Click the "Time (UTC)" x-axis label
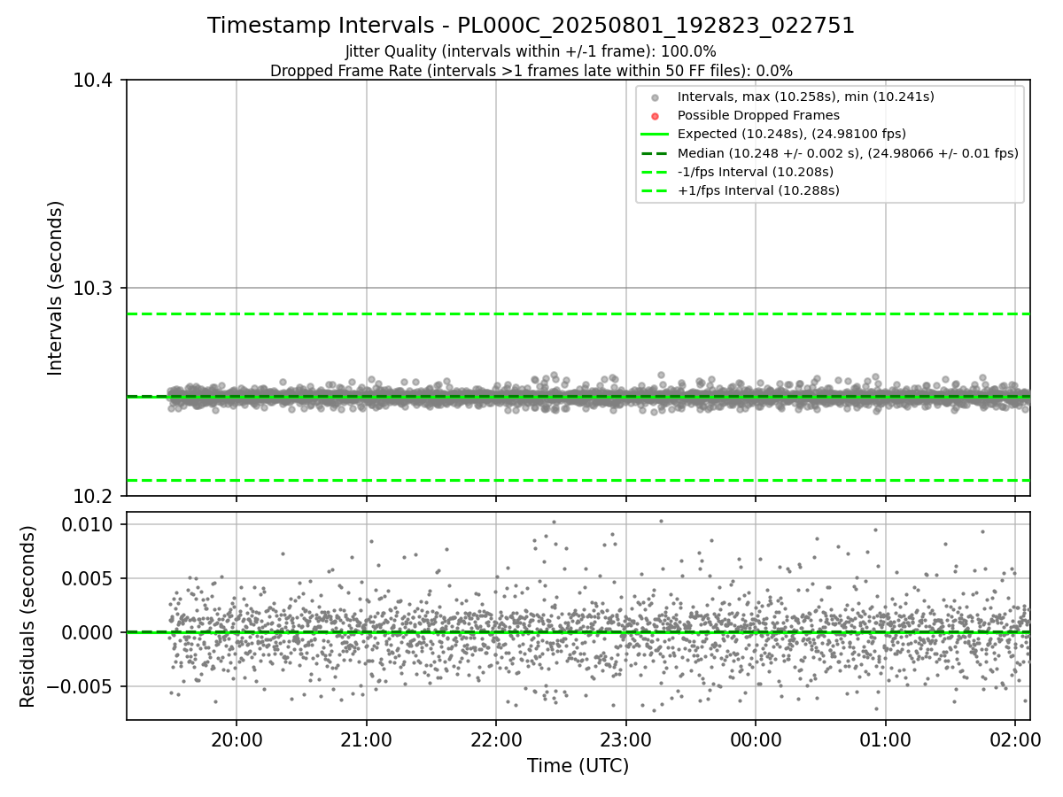The height and width of the screenshot is (797, 1063). coord(578,766)
